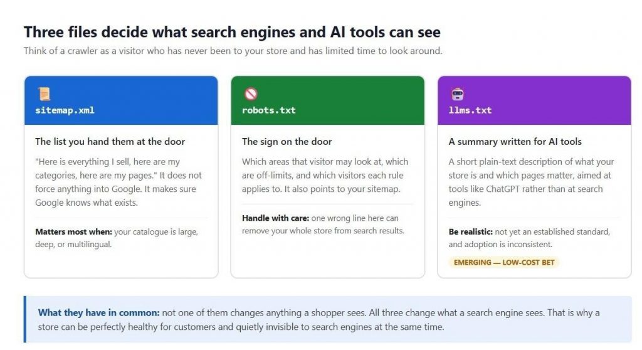The height and width of the screenshot is (350, 642).
Task: Click the 'Handle with care:' label
Action: (276, 218)
